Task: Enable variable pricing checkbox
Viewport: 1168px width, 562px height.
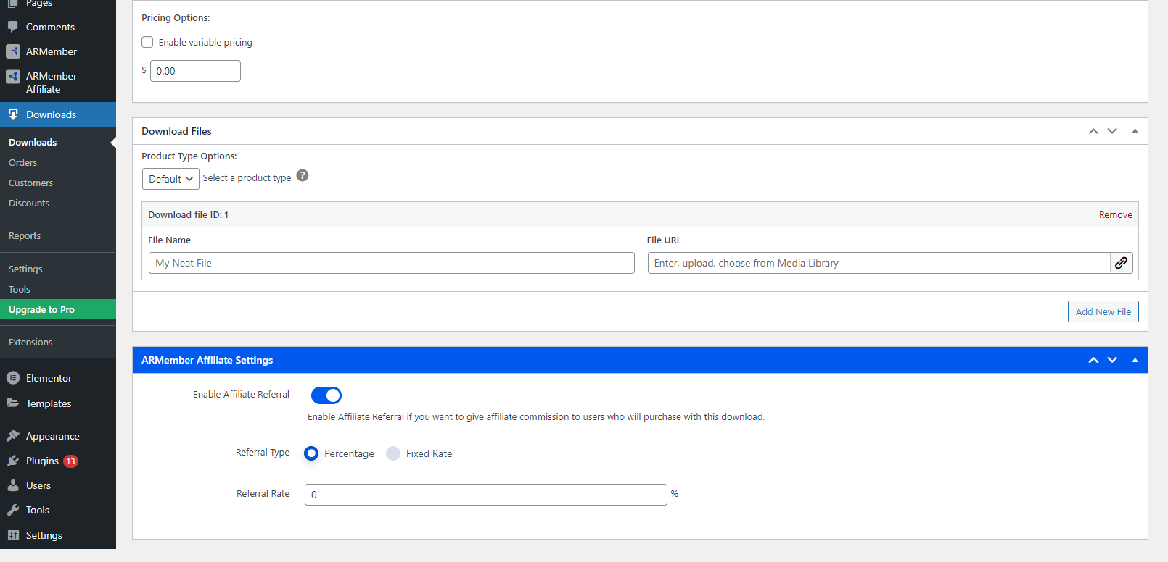Action: [x=147, y=42]
